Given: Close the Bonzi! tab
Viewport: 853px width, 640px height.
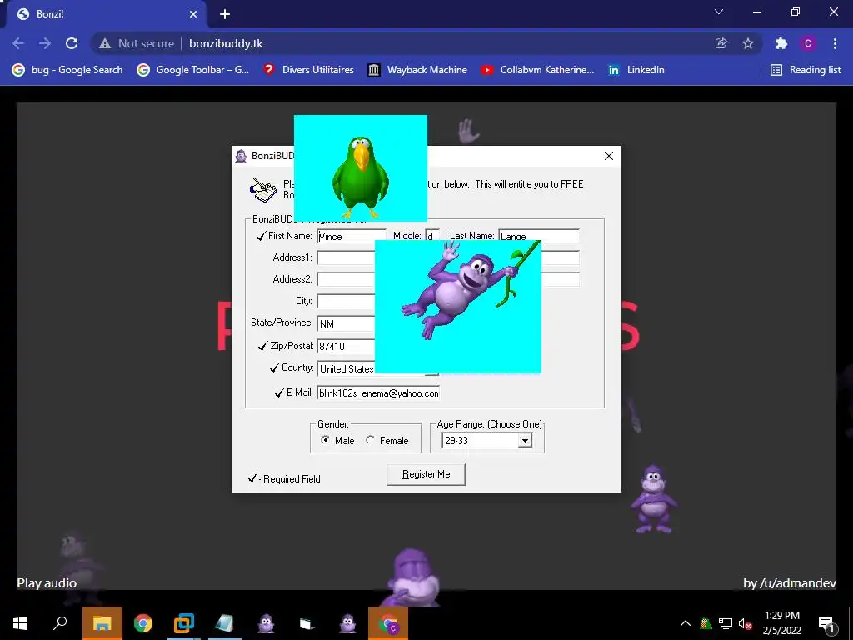Looking at the screenshot, I should coord(193,14).
